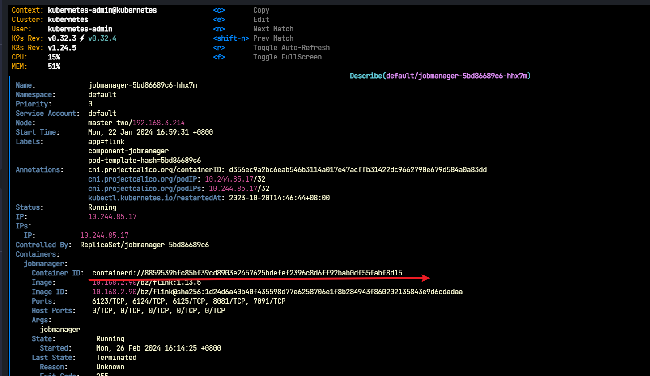This screenshot has height=376, width=650.
Task: Click the Start Time value Mon, 22 Jan 2024
Action: tap(150, 132)
